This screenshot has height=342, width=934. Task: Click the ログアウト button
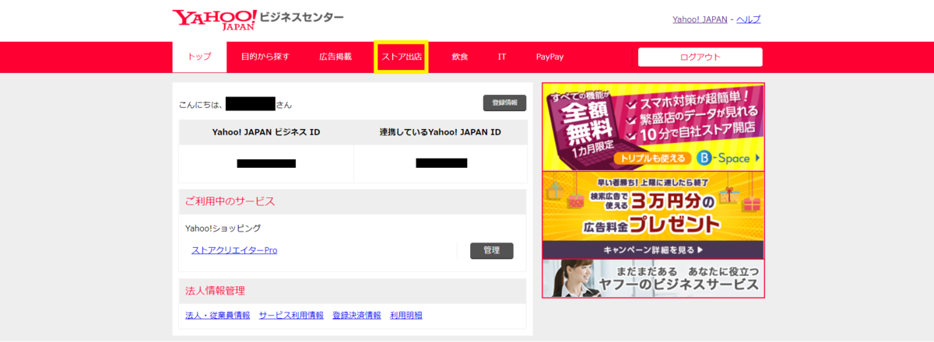700,57
